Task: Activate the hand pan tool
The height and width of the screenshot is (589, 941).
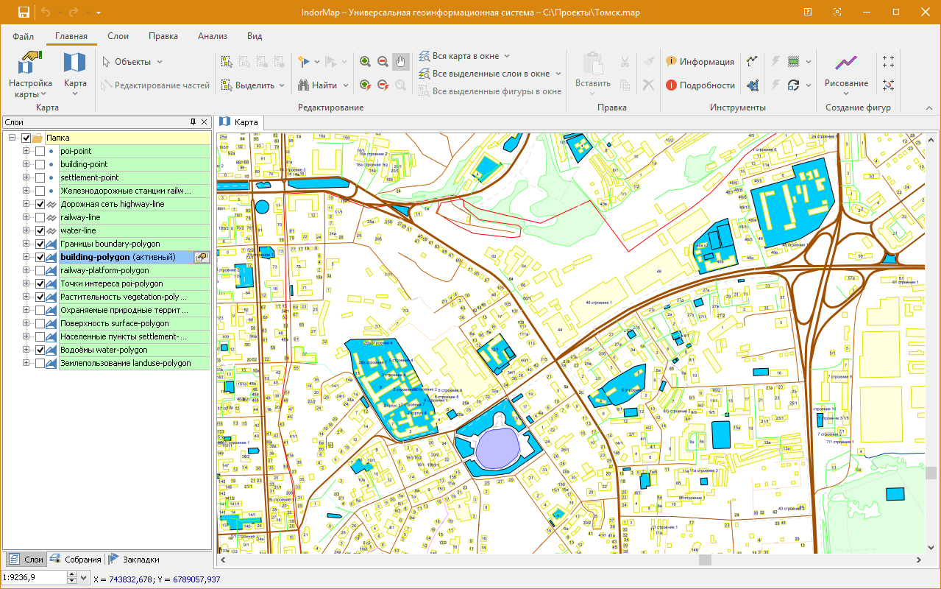Action: click(x=400, y=62)
